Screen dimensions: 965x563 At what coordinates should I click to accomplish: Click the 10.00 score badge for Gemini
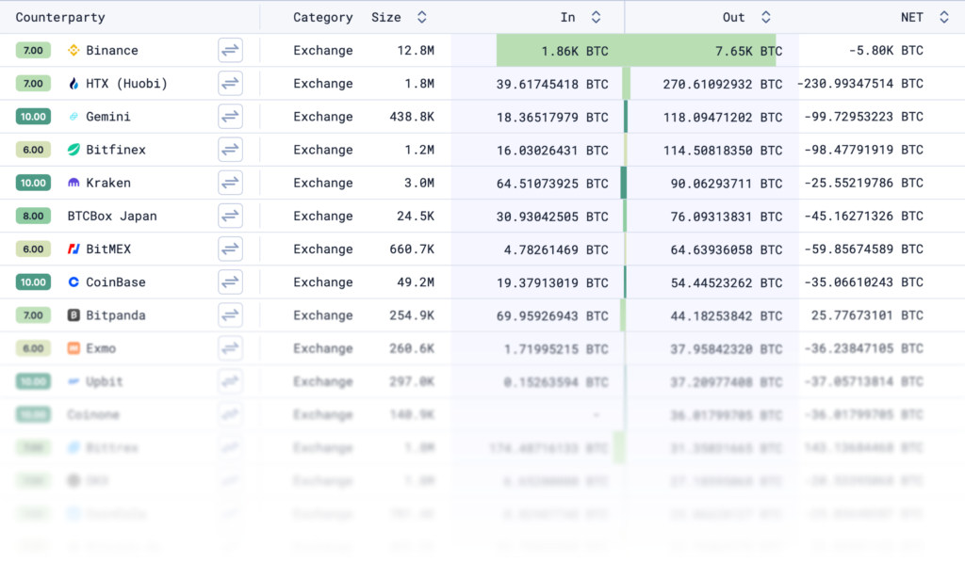pos(33,117)
